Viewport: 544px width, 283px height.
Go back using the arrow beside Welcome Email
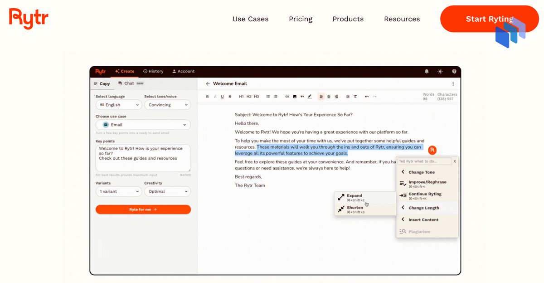pyautogui.click(x=208, y=84)
